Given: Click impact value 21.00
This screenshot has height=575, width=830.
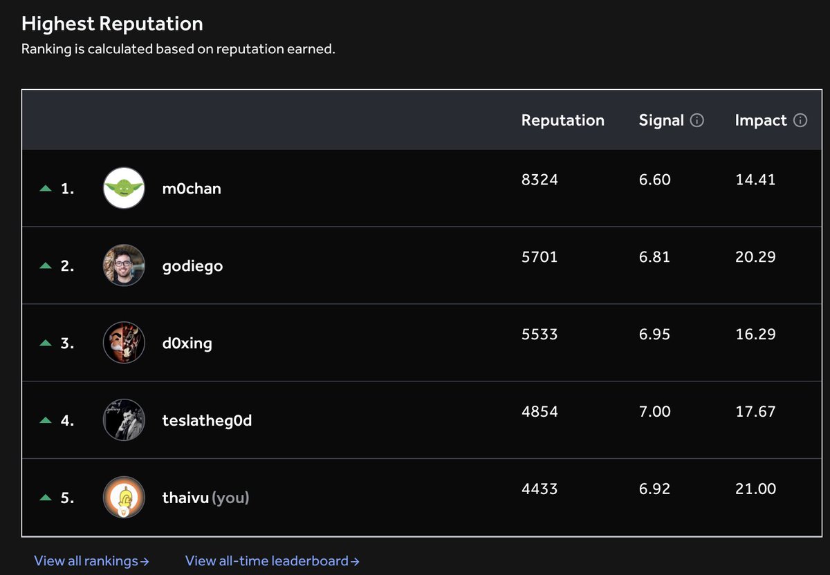Looking at the screenshot, I should [x=755, y=489].
